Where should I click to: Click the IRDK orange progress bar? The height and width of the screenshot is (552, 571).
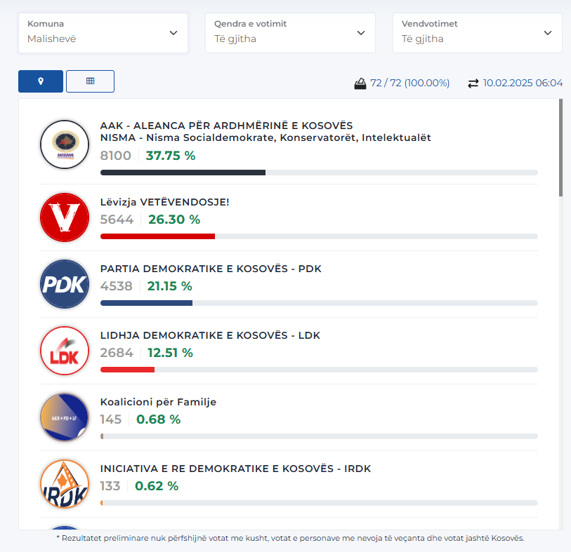pyautogui.click(x=319, y=502)
